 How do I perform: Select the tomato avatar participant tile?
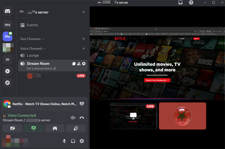(x=183, y=116)
